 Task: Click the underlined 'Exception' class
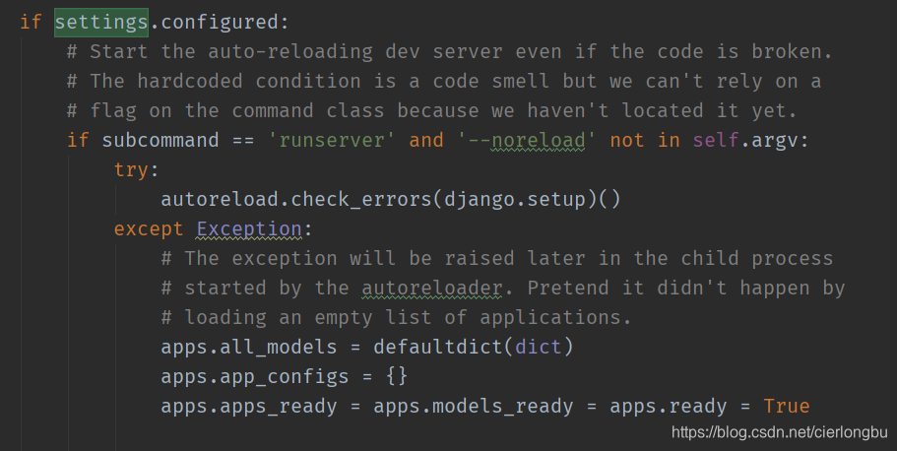[249, 229]
